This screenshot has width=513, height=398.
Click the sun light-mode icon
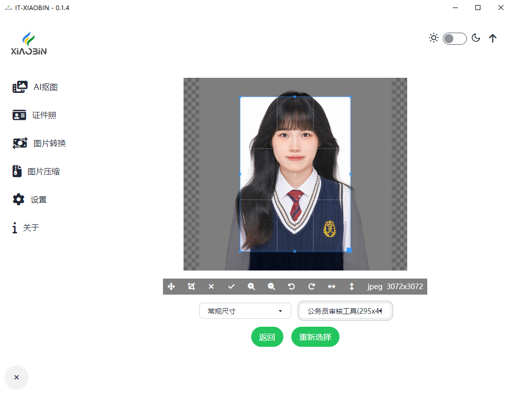[x=433, y=38]
